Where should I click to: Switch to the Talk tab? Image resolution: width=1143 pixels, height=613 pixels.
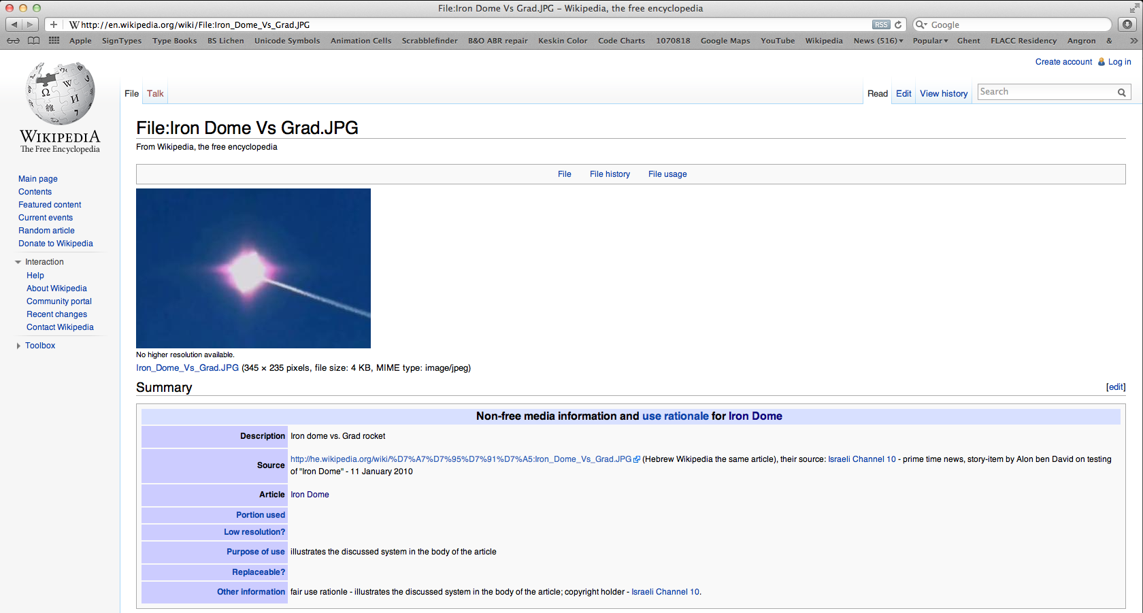[155, 94]
